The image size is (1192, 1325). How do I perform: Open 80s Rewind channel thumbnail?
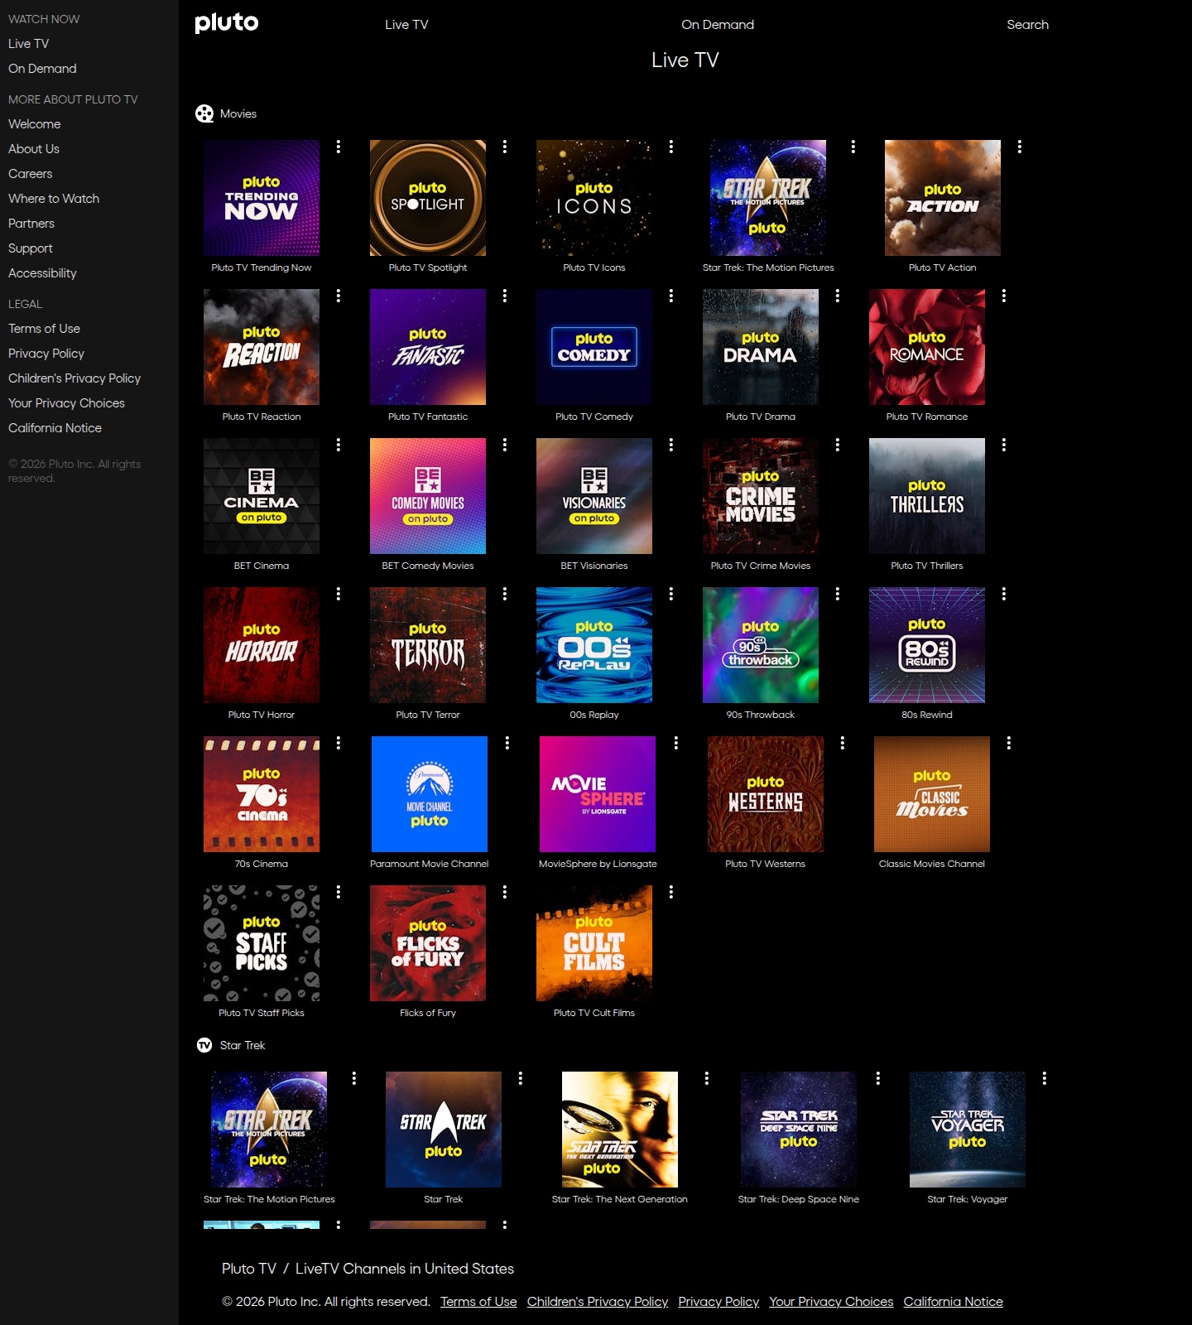point(927,645)
